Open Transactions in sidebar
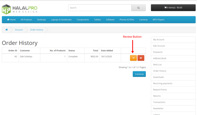Screen dimensions: 197x115 click(173, 102)
